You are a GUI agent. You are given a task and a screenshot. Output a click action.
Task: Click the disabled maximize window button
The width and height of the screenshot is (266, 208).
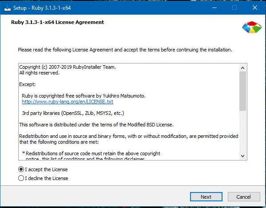pos(234,8)
